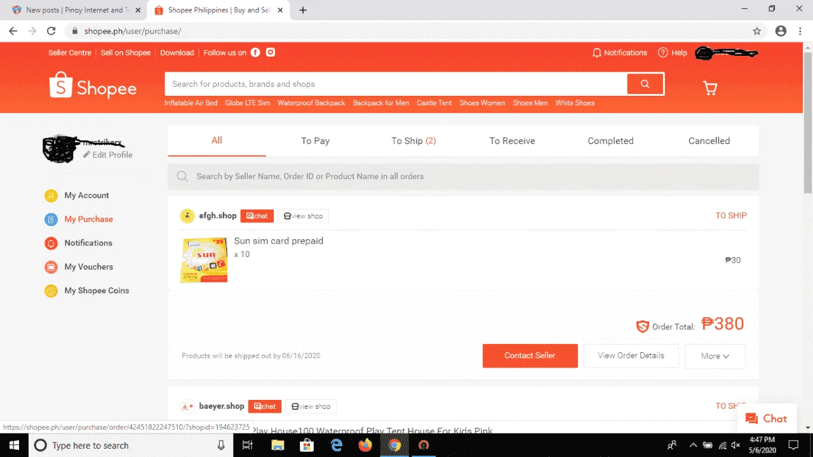Click the Contact Seller button

530,355
